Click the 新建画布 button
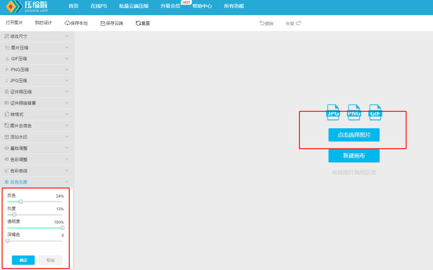Screen dimensions: 433x270 pyautogui.click(x=354, y=156)
